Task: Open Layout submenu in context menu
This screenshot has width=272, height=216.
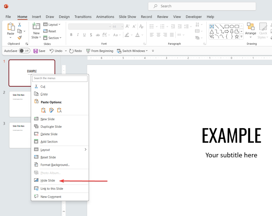Action: pos(60,149)
